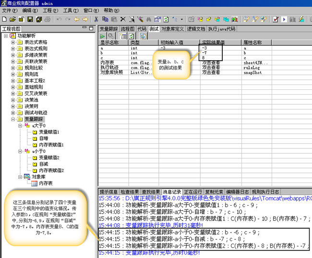Viewport: 312px width, 258px height.
Task: Switch to the 执行java代码 tab
Action: [222, 29]
